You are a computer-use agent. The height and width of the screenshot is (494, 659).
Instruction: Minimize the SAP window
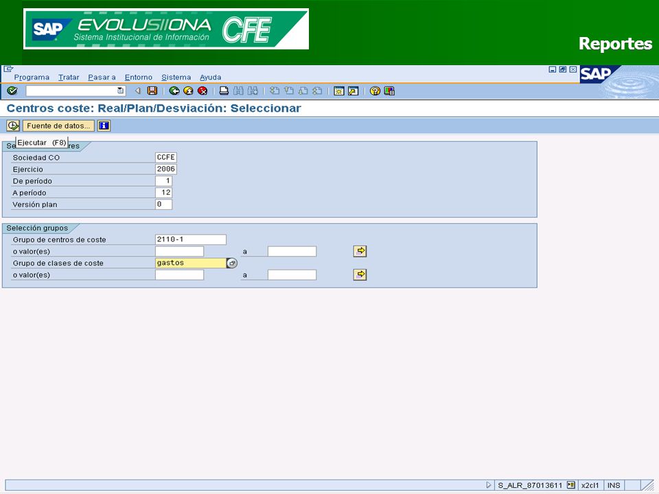pos(553,69)
